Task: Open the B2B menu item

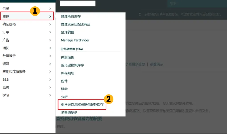Action: tap(6, 79)
